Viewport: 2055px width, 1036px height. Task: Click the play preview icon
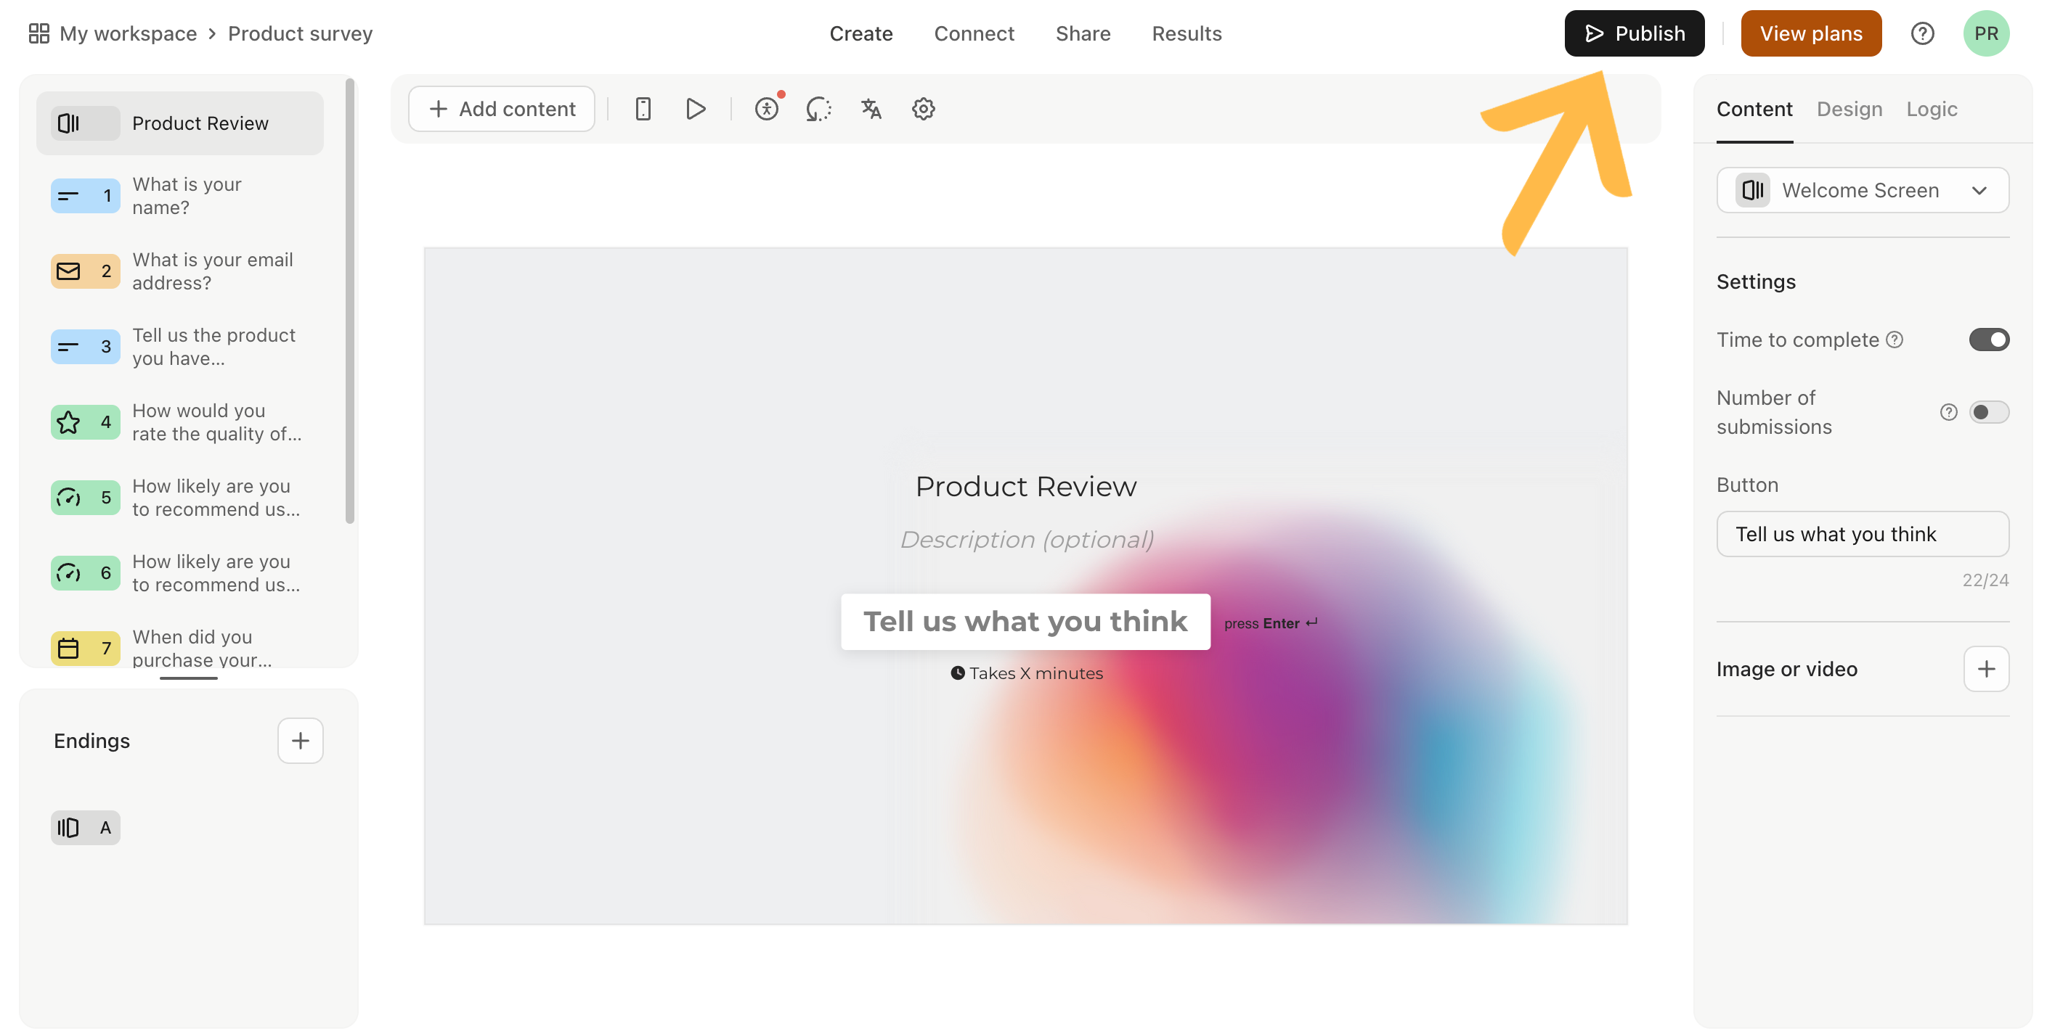tap(696, 109)
